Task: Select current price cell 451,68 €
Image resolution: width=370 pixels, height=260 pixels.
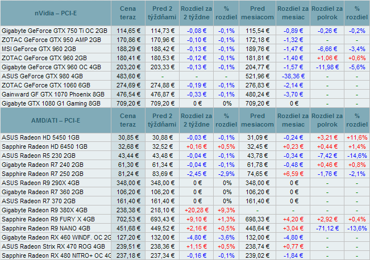Action: pyautogui.click(x=128, y=228)
